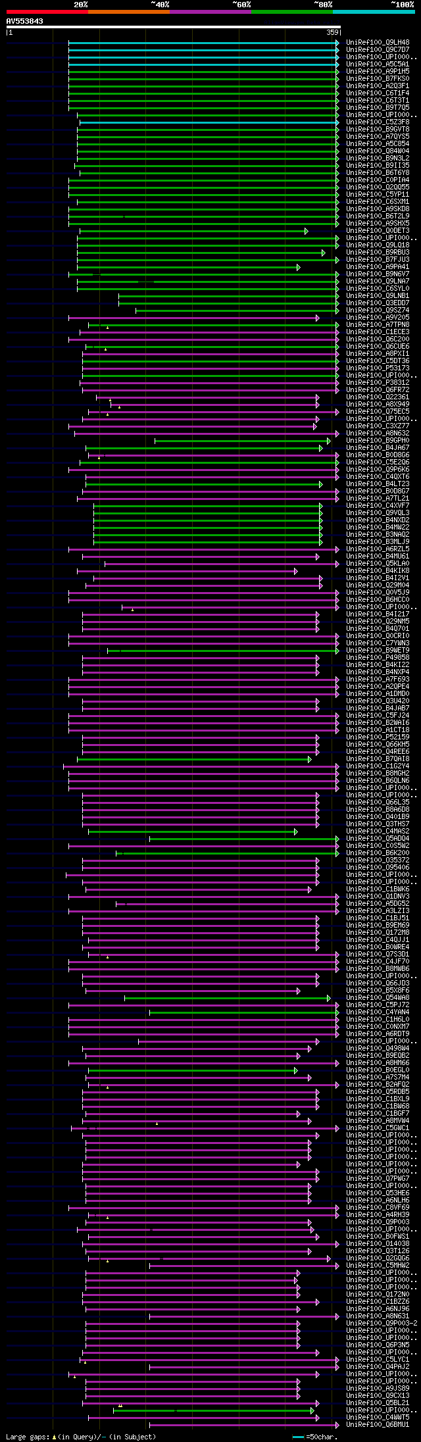Select the UniRef100_B9RBU3 label
Viewport: 421px width, 1442px height.
pyautogui.click(x=378, y=253)
